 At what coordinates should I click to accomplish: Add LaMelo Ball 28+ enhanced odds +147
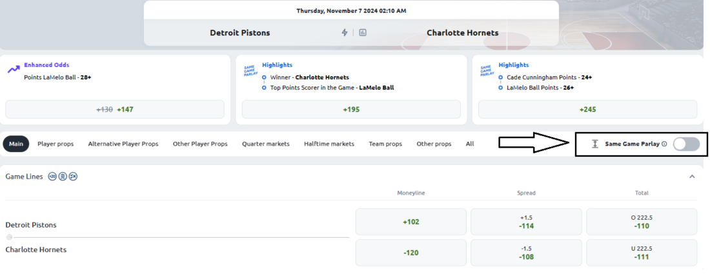(x=114, y=110)
